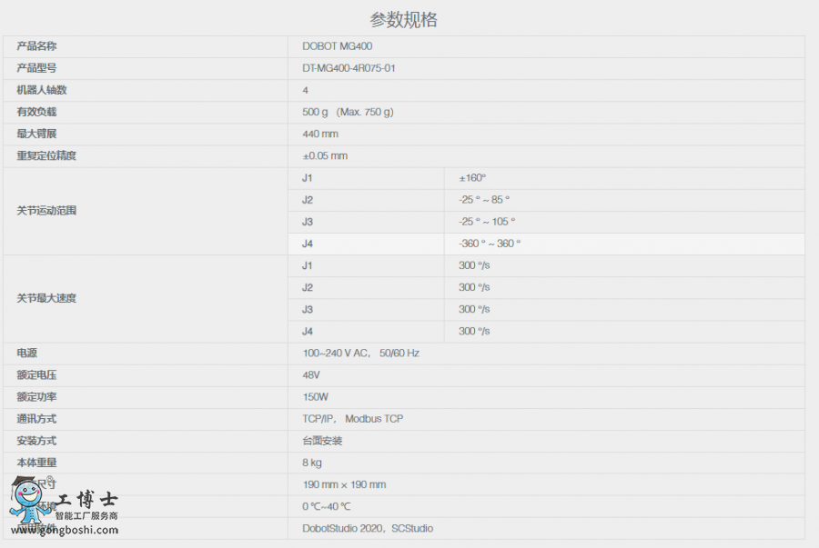Click the model number DT-MG400-4R075-01
This screenshot has width=819, height=548.
pyautogui.click(x=349, y=68)
